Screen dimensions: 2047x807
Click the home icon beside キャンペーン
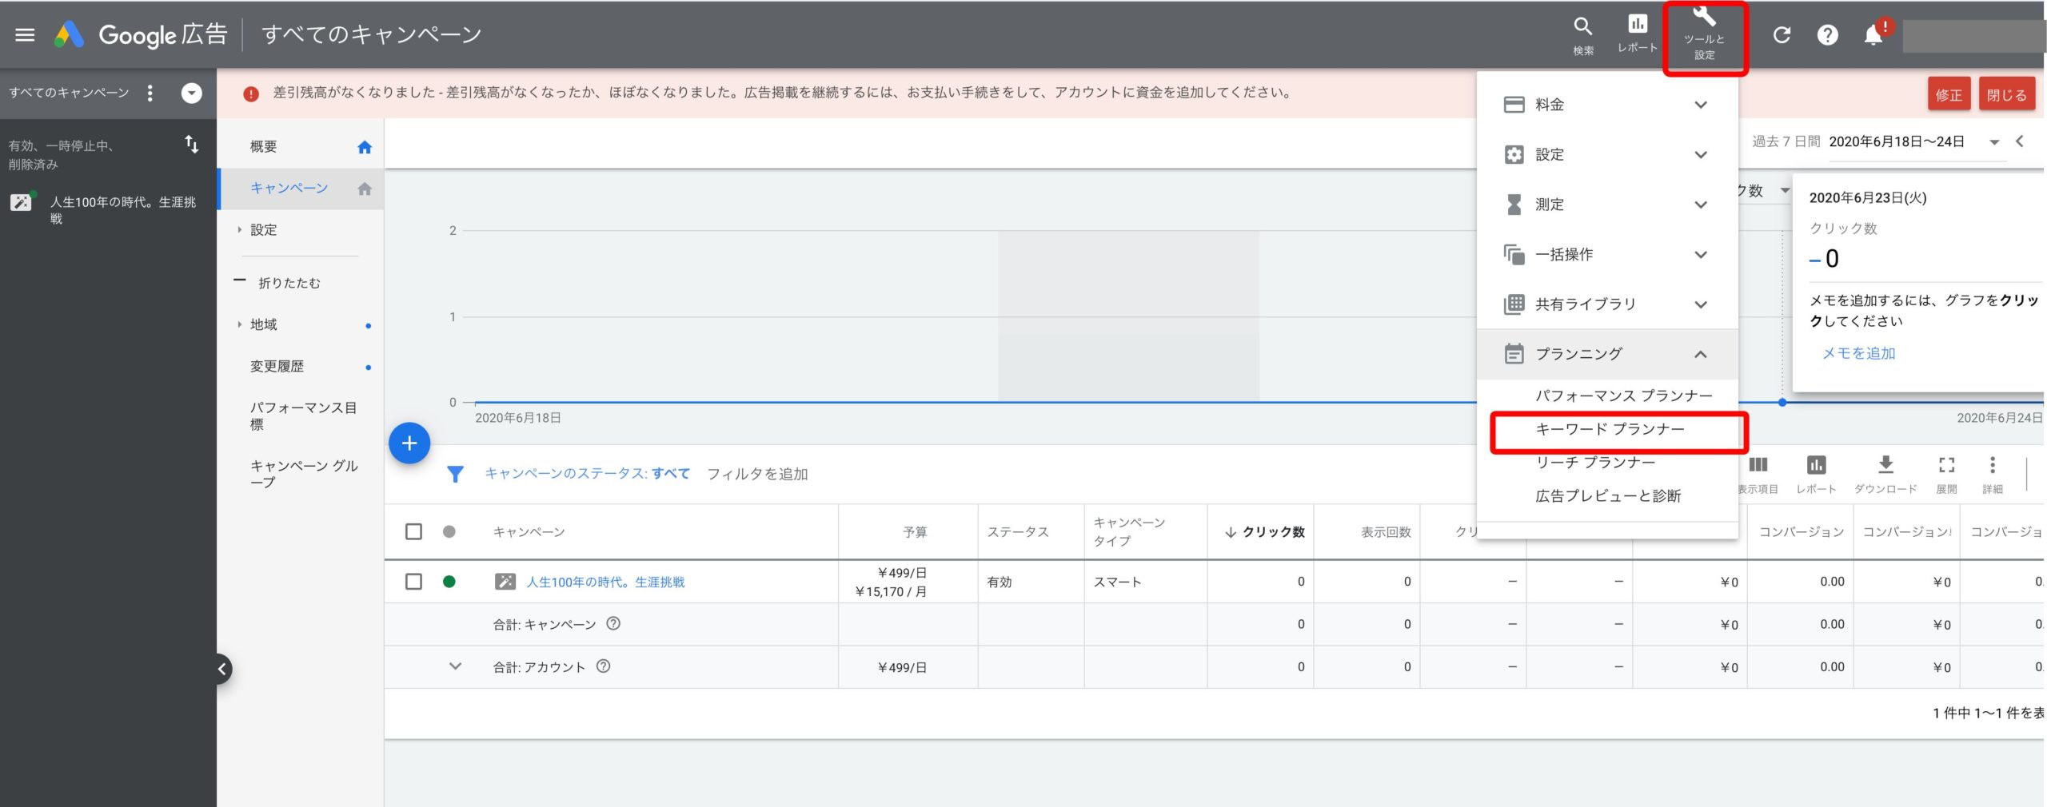coord(365,189)
